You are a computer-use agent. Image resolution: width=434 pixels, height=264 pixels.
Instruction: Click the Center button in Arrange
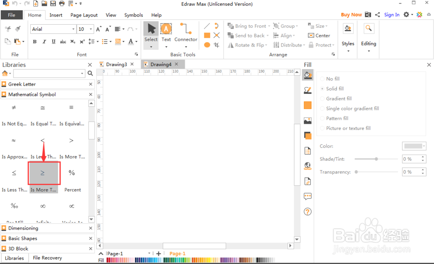pyautogui.click(x=319, y=36)
